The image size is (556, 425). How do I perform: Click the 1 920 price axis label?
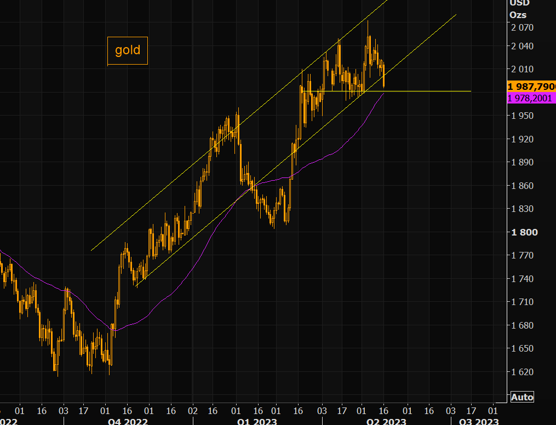pos(522,139)
